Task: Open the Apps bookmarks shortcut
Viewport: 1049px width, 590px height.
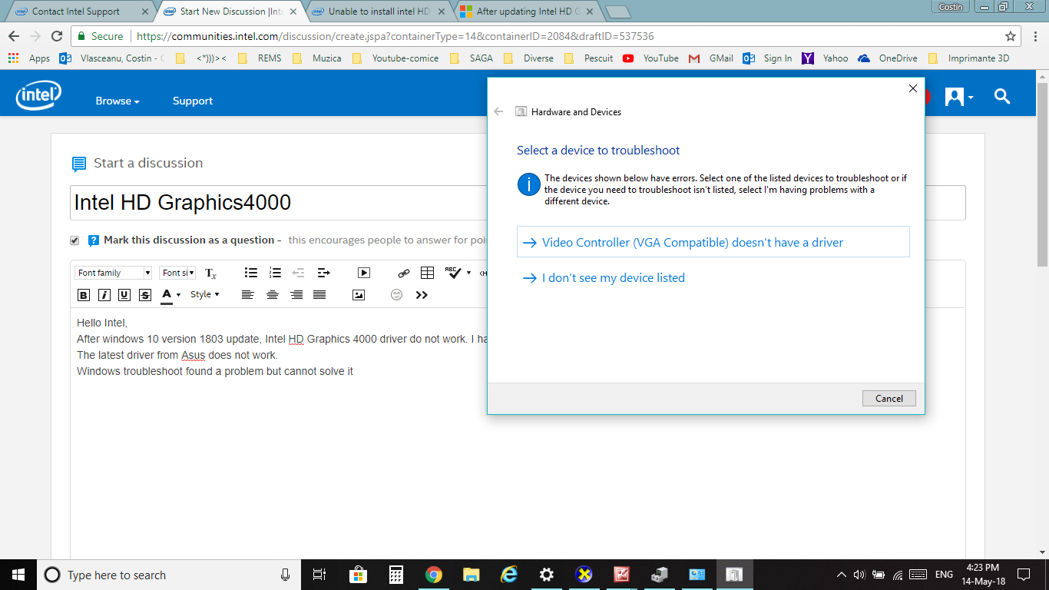Action: 29,58
